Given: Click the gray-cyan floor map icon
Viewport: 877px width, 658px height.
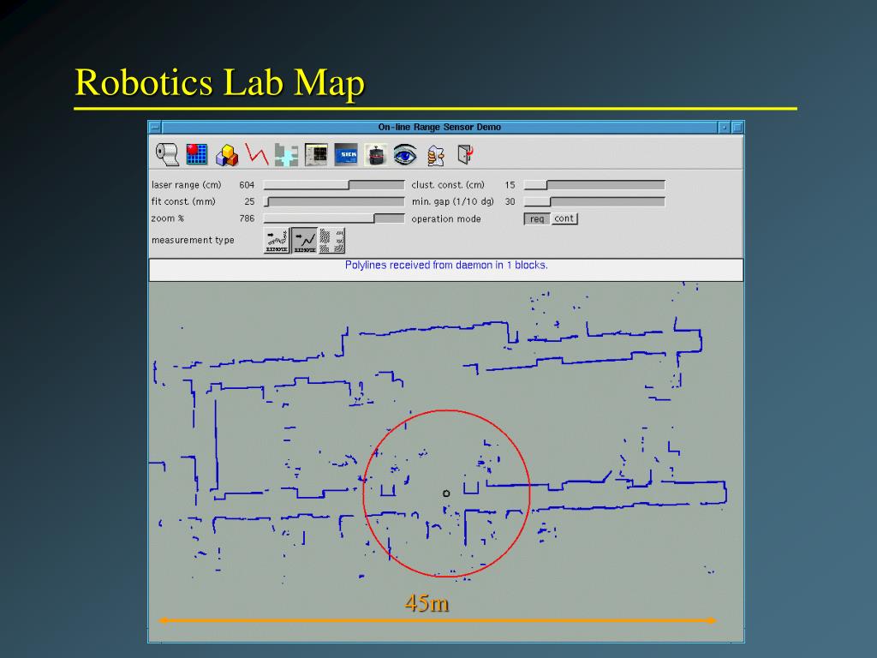Looking at the screenshot, I should pos(286,155).
